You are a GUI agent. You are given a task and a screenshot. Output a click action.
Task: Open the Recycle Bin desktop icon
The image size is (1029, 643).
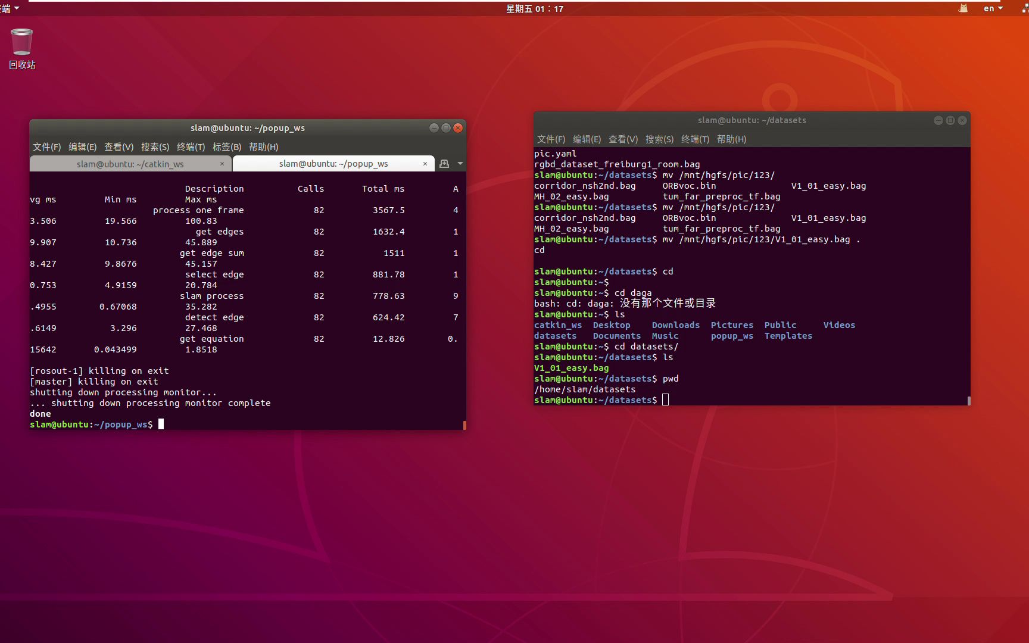22,49
